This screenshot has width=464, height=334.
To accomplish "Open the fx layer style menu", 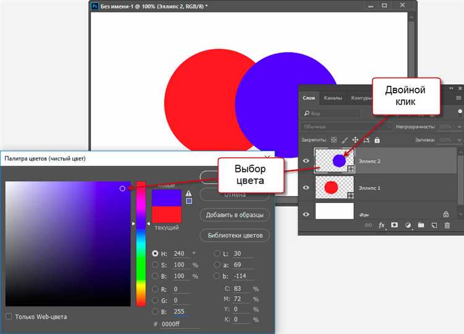I will point(382,225).
